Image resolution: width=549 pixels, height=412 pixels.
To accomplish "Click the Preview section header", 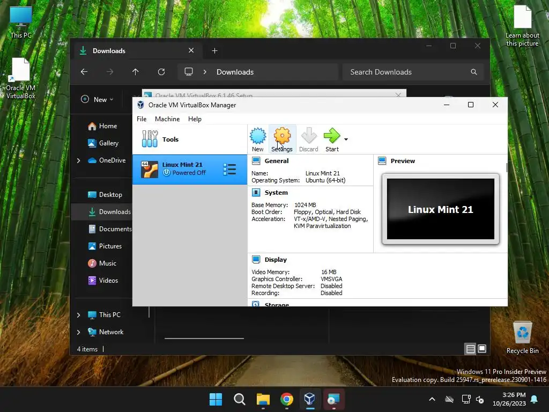I will (403, 161).
